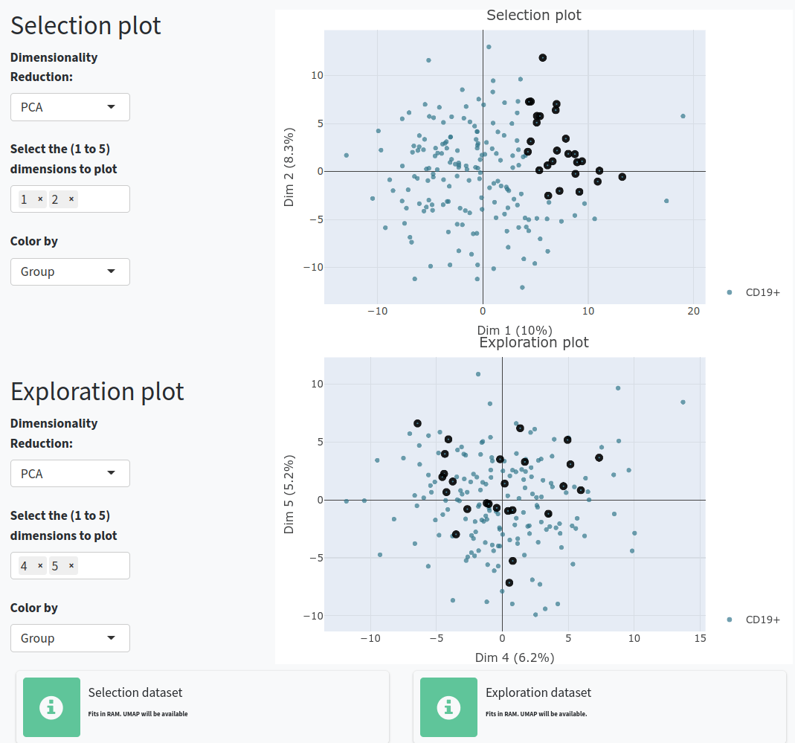Open the Exploration plot Color by dropdown

70,637
